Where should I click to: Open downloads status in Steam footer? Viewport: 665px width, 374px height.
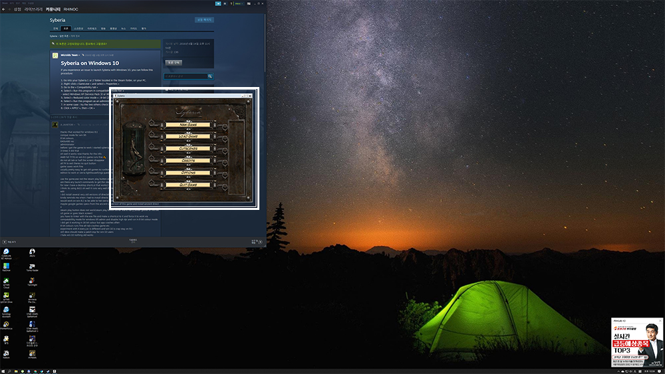click(133, 240)
